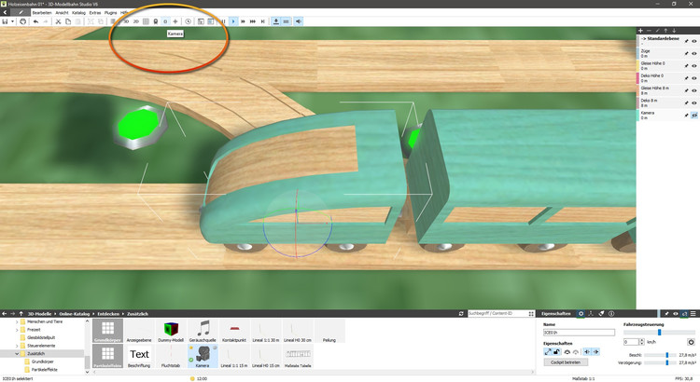Image resolution: width=700 pixels, height=382 pixels.
Task: Select the Geräuschquelle music note item
Action: [203, 330]
